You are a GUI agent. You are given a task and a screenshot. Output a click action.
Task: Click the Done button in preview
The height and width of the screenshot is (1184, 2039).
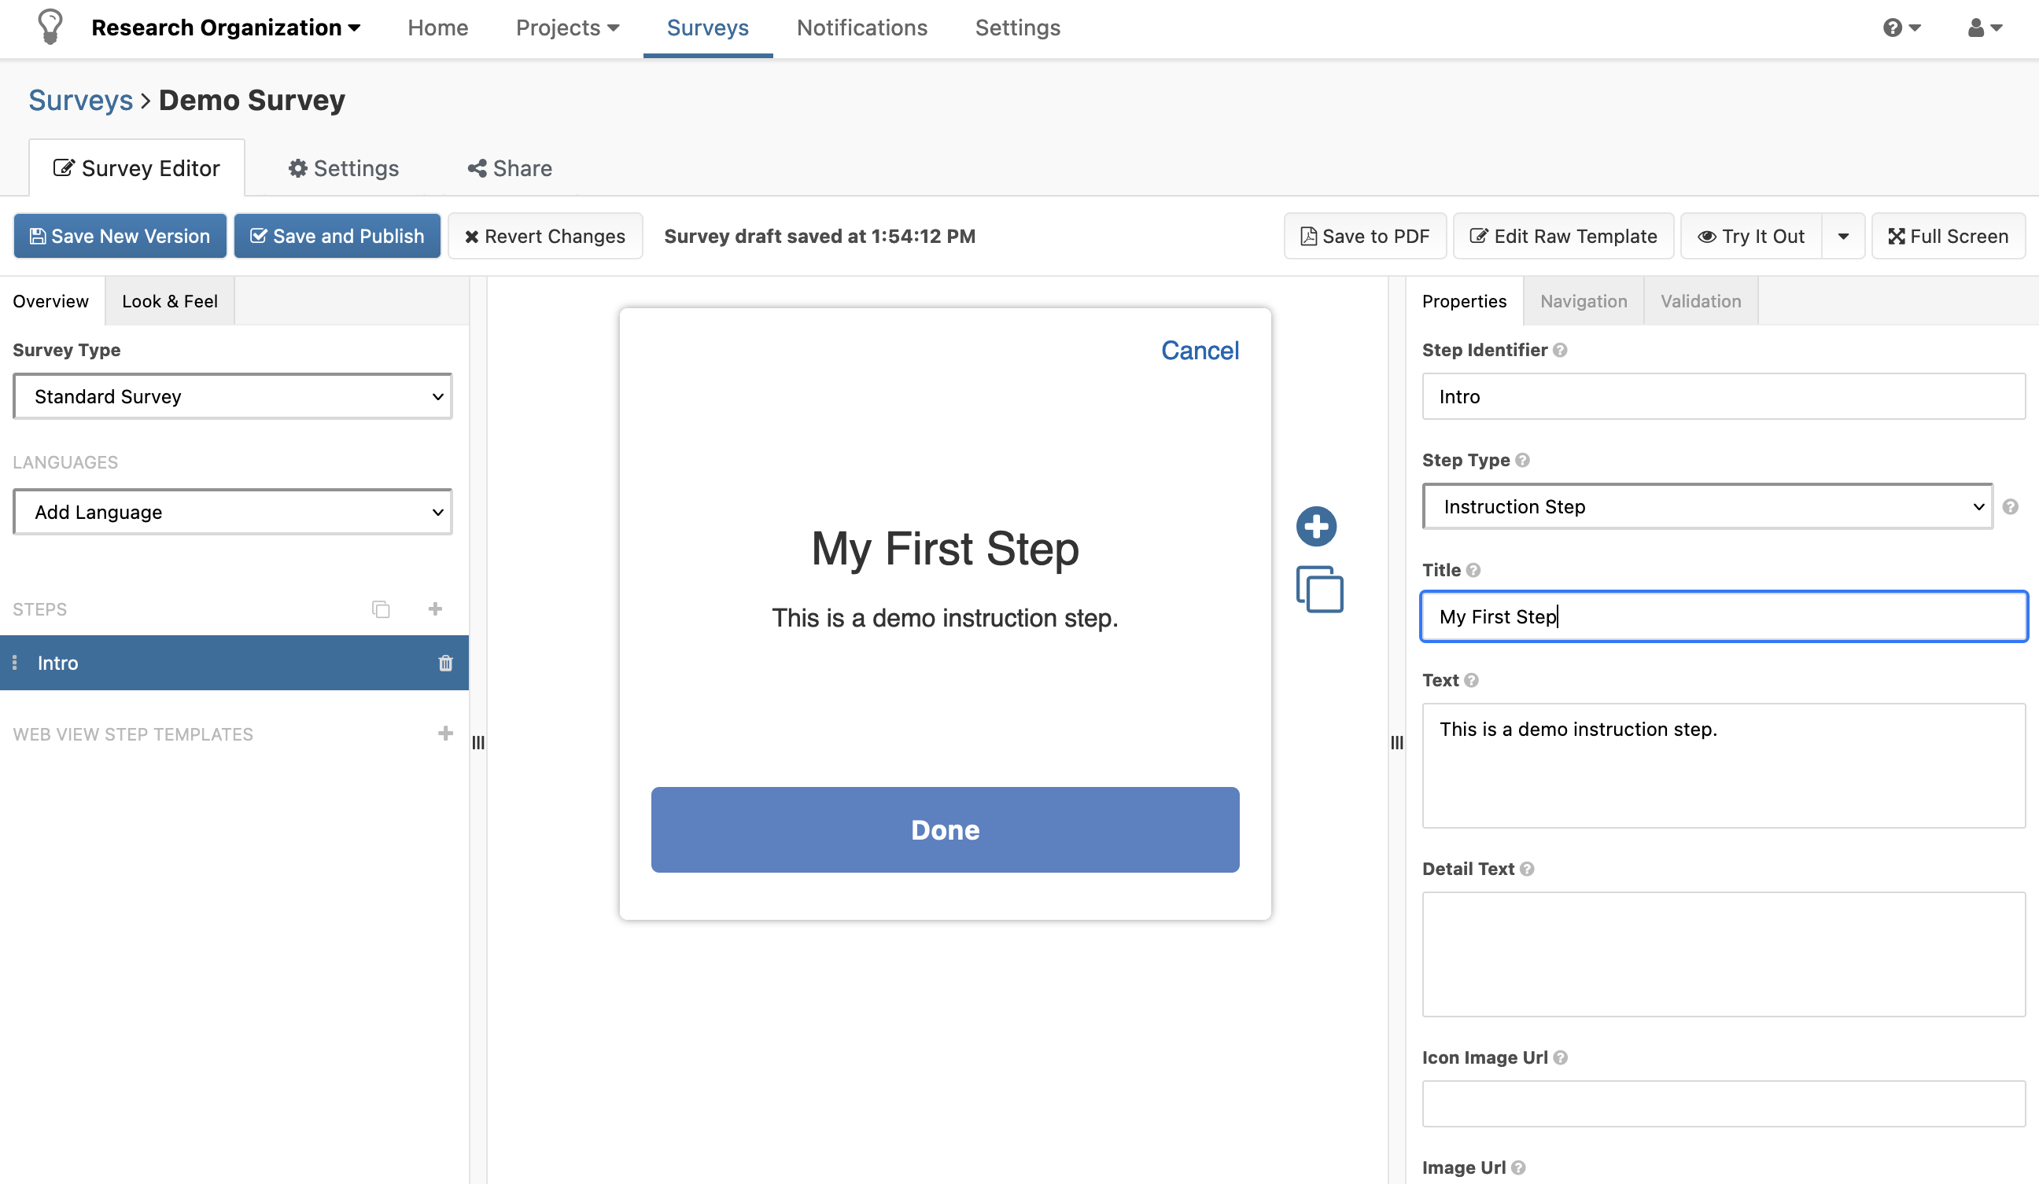tap(944, 829)
